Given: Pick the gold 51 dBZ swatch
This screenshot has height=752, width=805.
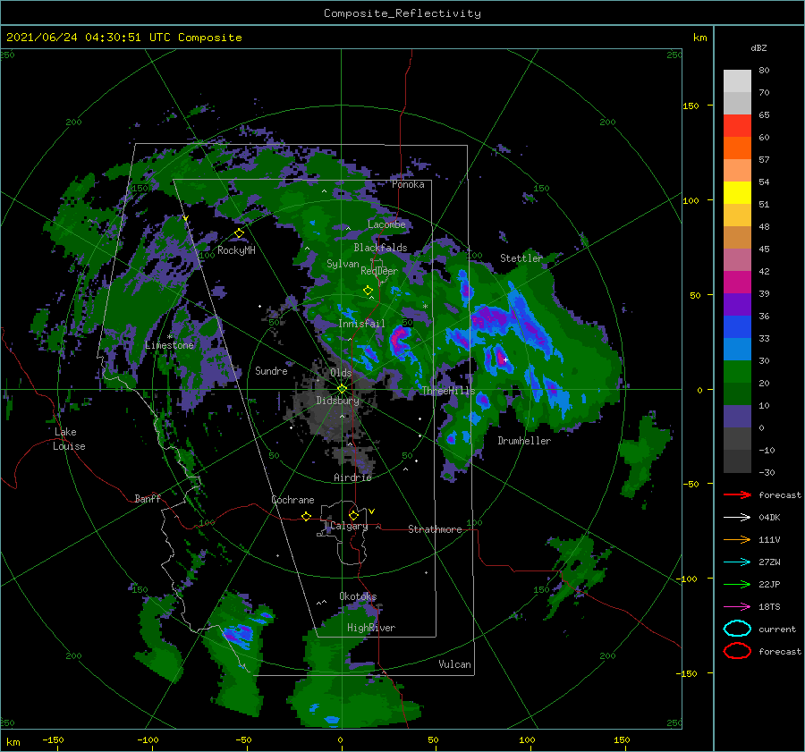Looking at the screenshot, I should pos(737,215).
